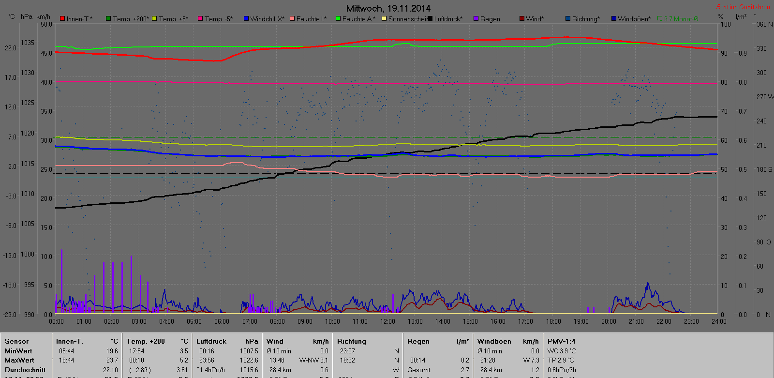Click the Innen-T. maximum time 18:44

pyautogui.click(x=67, y=360)
